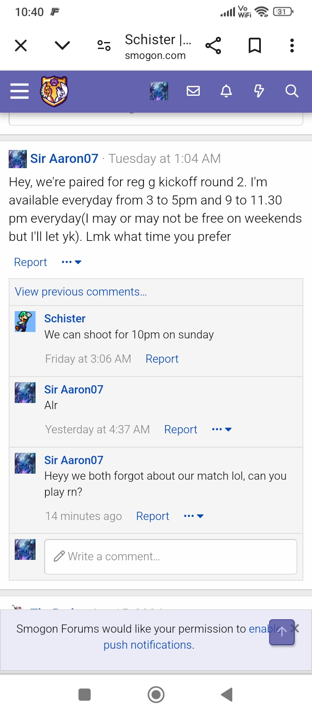Open site settings tune icon
Screen dimensions: 312x715
coord(104,45)
